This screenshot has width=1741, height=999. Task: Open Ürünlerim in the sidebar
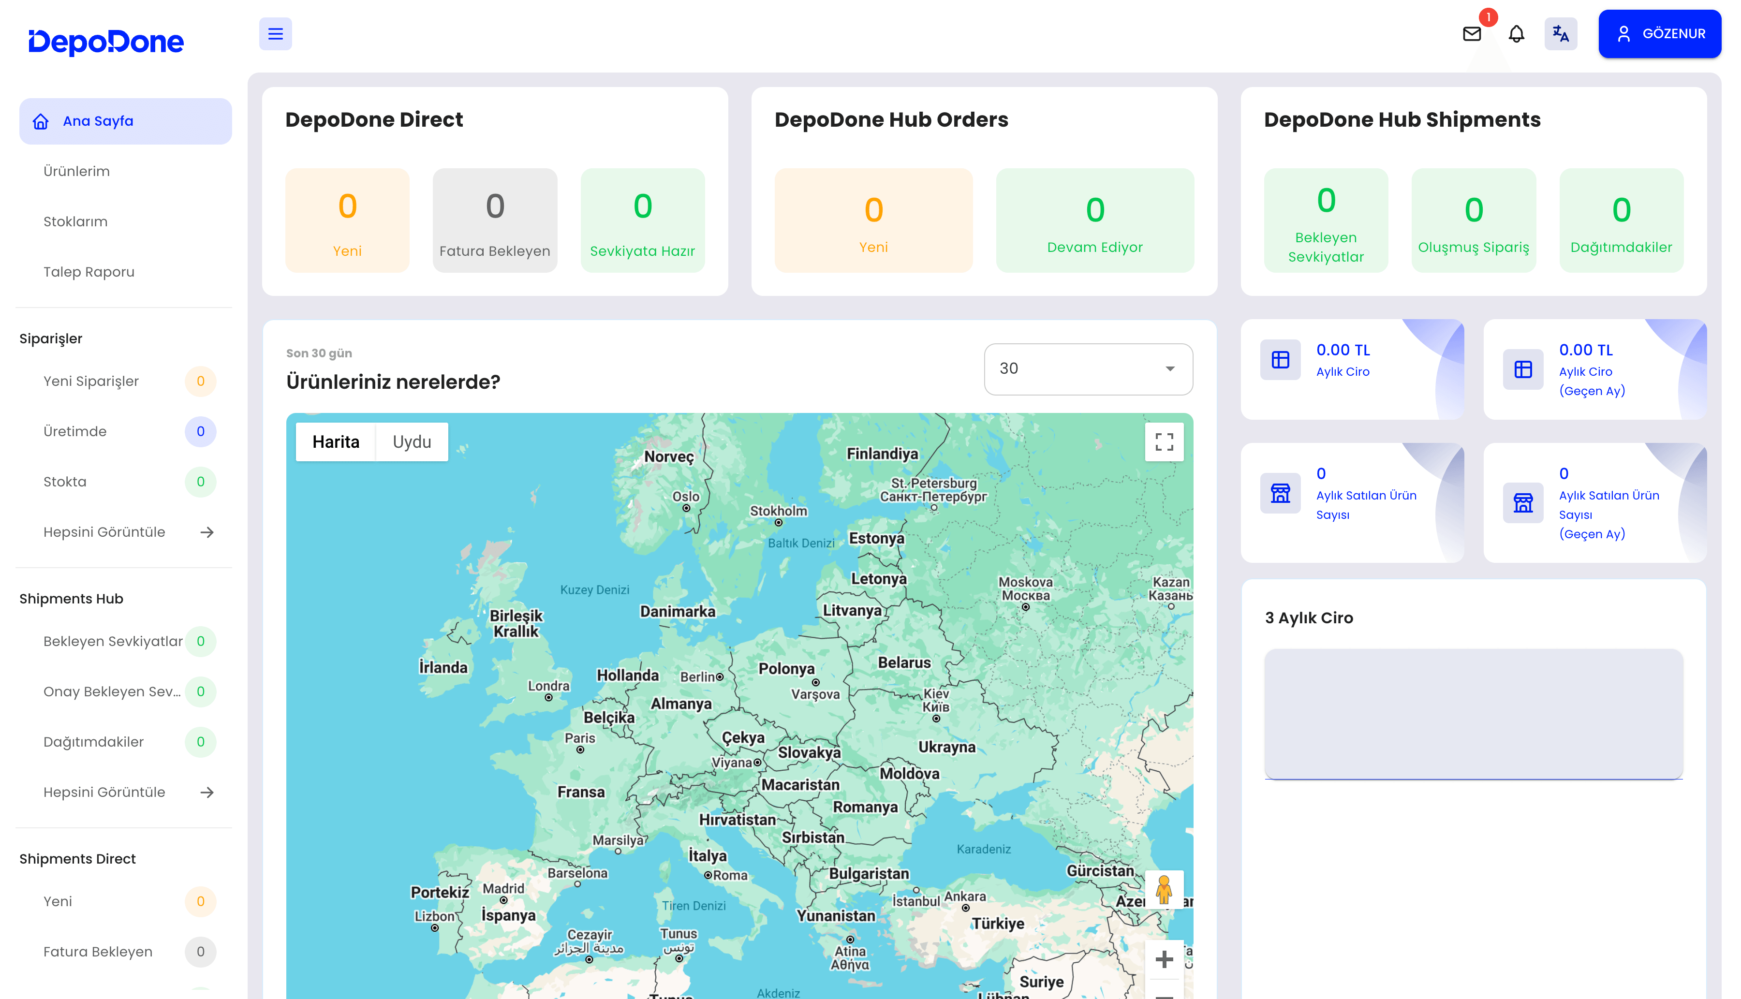coord(76,172)
